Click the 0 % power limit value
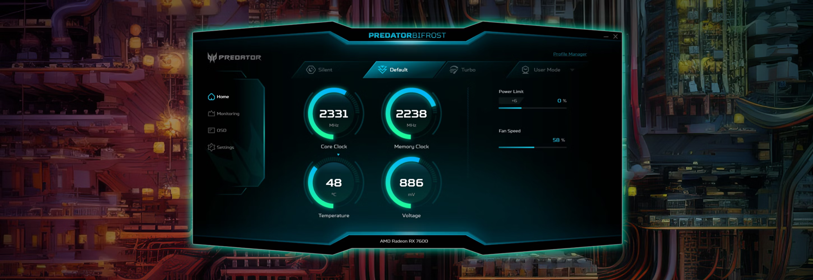Image resolution: width=813 pixels, height=280 pixels. pyautogui.click(x=562, y=101)
